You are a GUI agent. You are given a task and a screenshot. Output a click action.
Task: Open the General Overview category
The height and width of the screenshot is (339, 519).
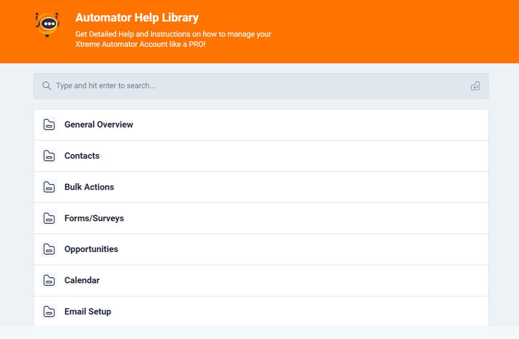coord(261,124)
